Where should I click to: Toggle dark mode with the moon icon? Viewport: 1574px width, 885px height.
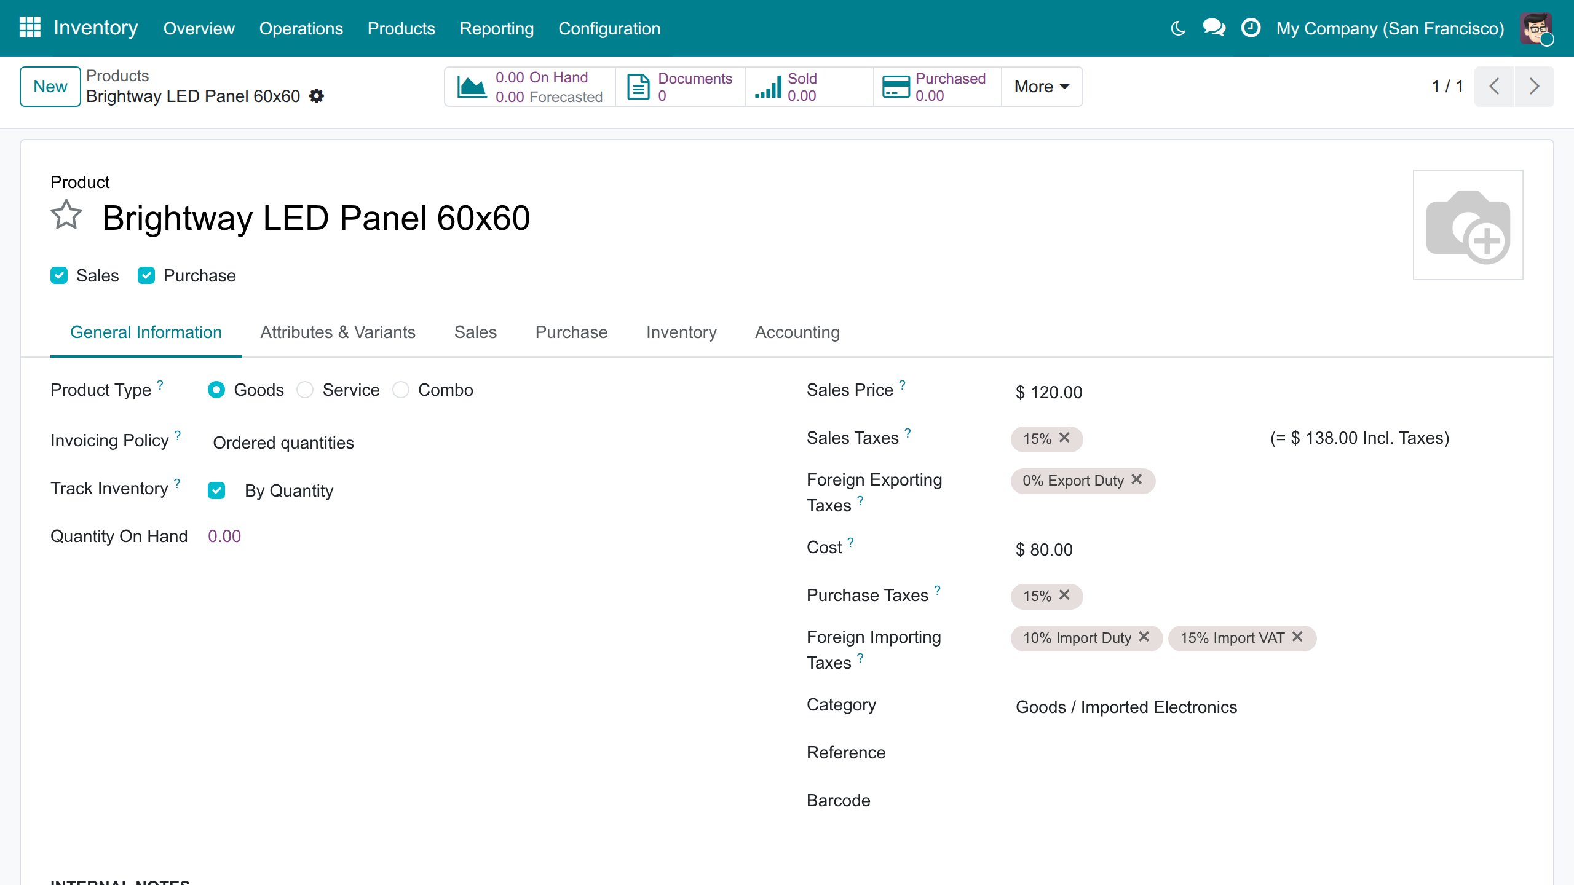pyautogui.click(x=1177, y=28)
